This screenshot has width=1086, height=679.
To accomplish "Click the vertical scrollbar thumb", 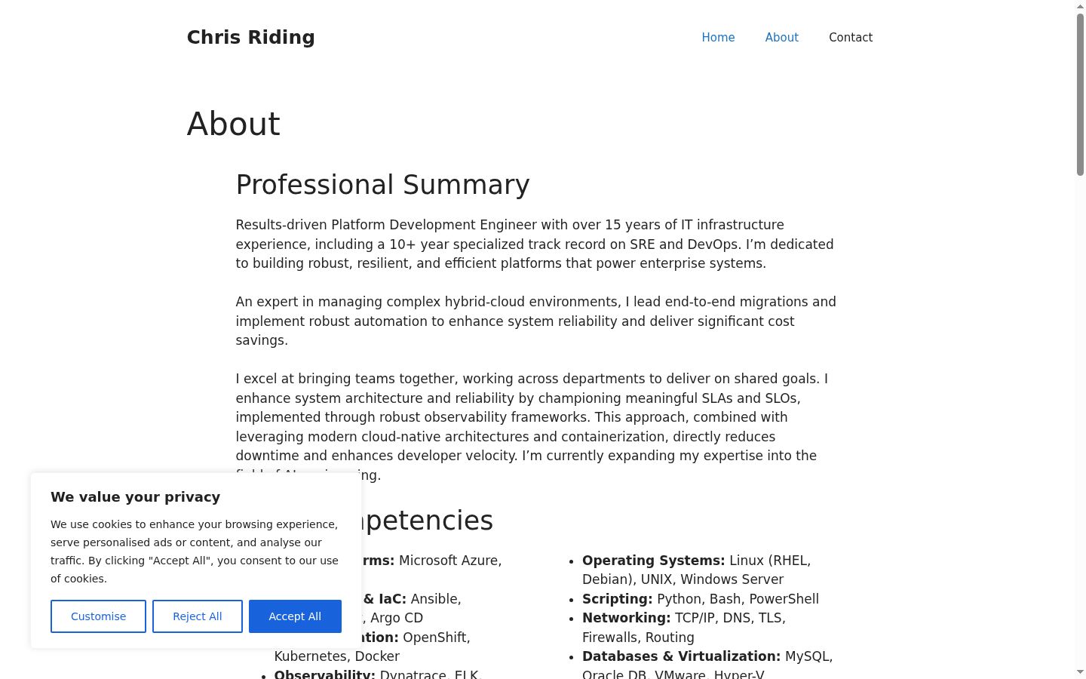I will [x=1080, y=94].
